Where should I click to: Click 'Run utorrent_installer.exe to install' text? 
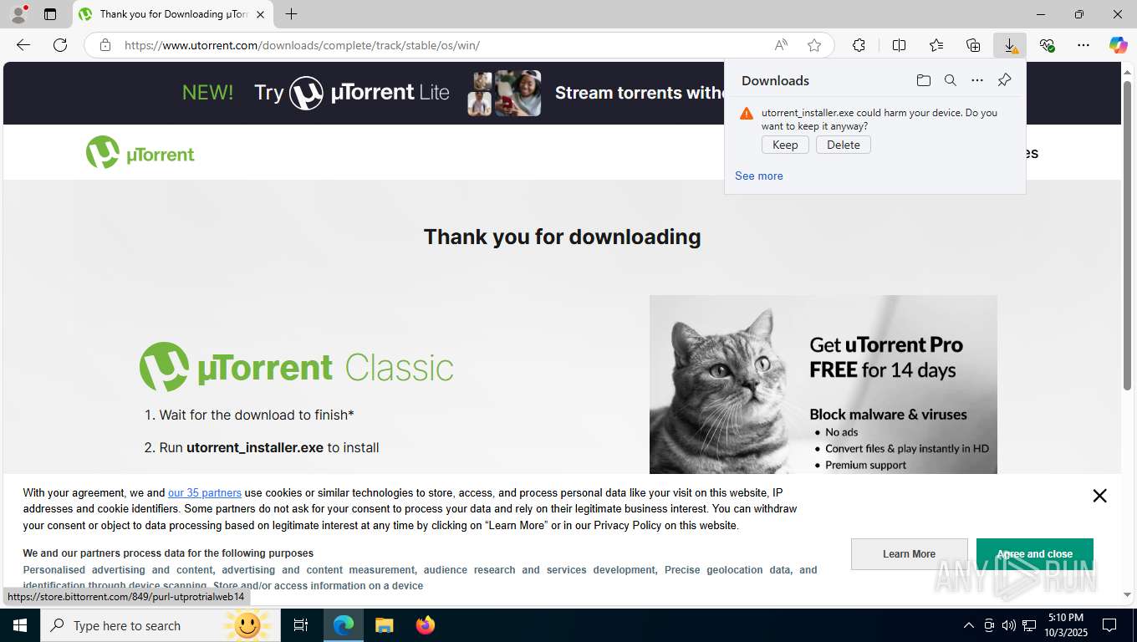tap(269, 447)
